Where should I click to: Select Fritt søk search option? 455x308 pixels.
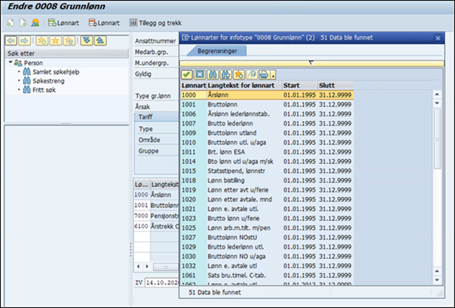44,90
